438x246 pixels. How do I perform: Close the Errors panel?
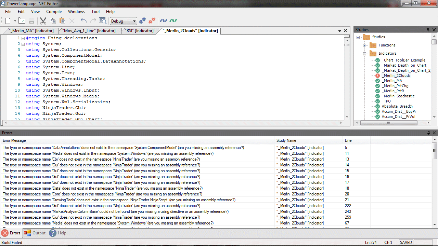pos(434,133)
